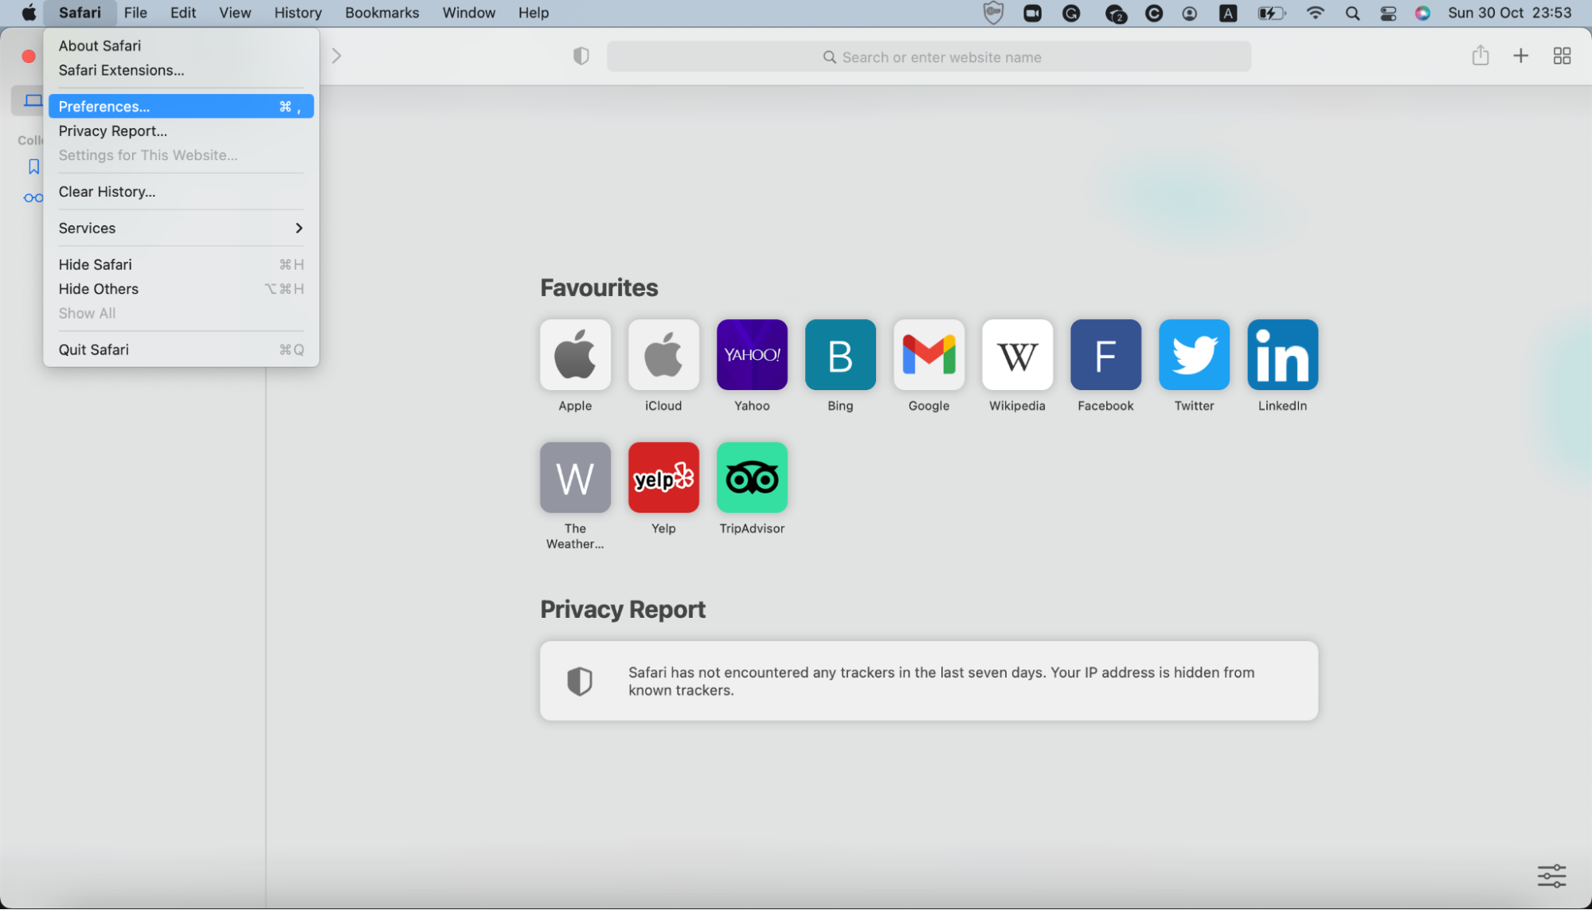This screenshot has width=1592, height=910.
Task: Open the Edit menu
Action: coord(183,13)
